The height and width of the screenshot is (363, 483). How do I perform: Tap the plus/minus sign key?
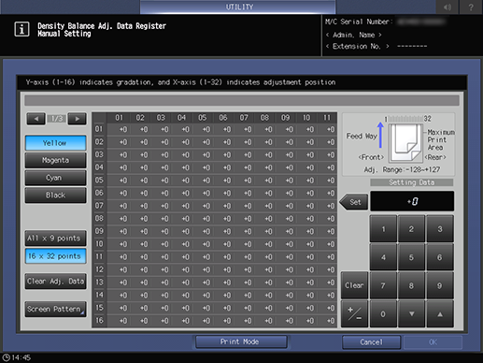[354, 313]
